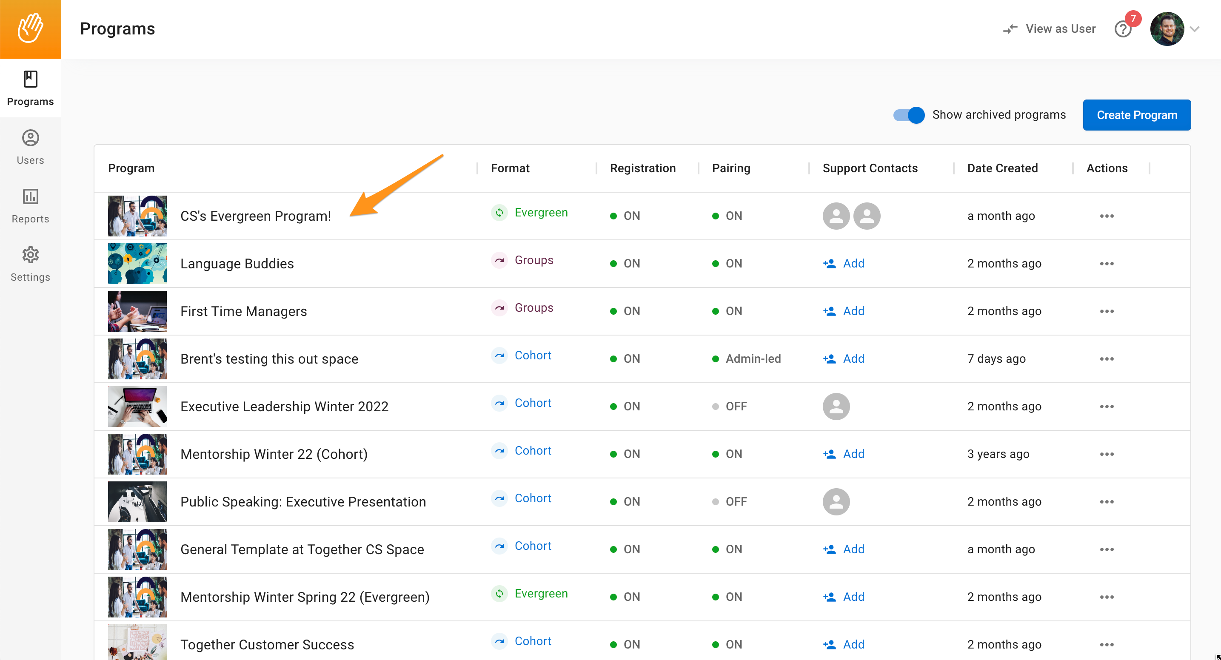The width and height of the screenshot is (1221, 660).
Task: Click the Together hand logo
Action: click(30, 29)
